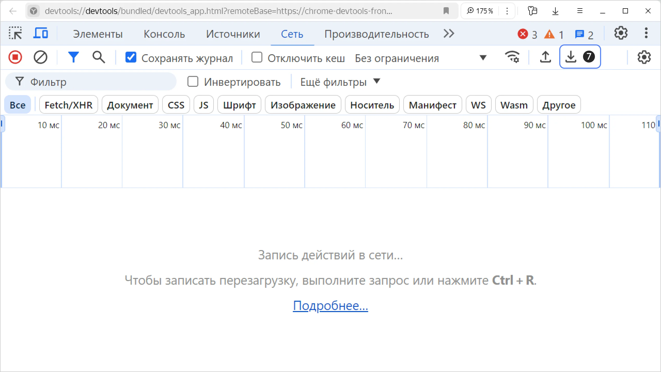Clear all network requests
This screenshot has height=372, width=661.
point(40,57)
